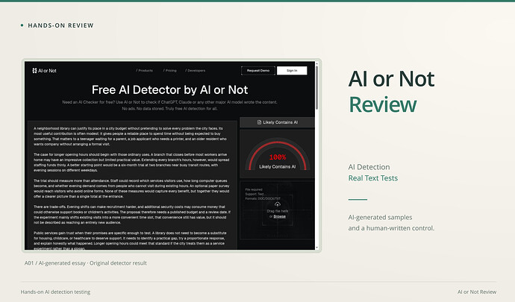Screen dimensions: 515x302
Task: Click the 100% gauge result
Action: pyautogui.click(x=278, y=157)
